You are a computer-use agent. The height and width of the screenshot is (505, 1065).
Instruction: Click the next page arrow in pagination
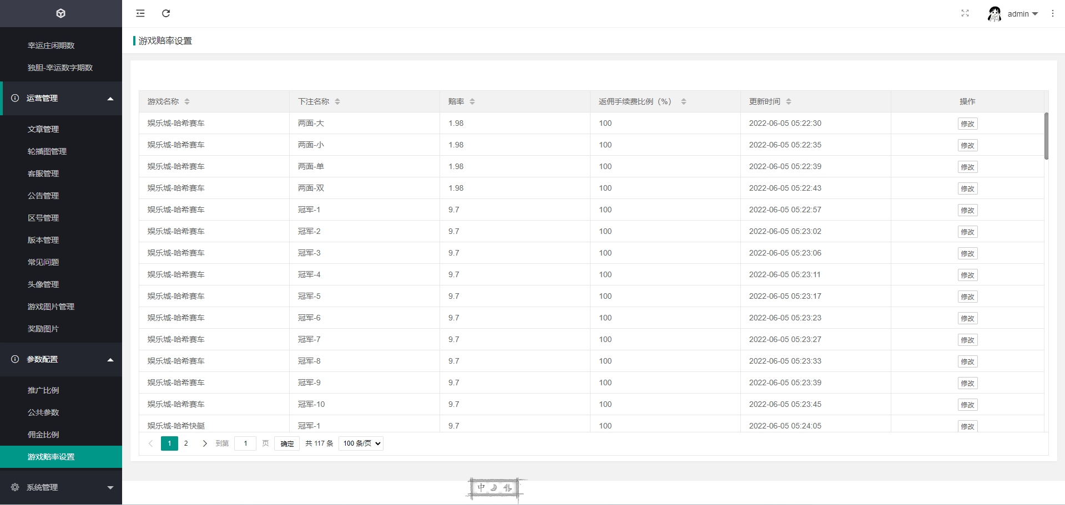[x=205, y=443]
